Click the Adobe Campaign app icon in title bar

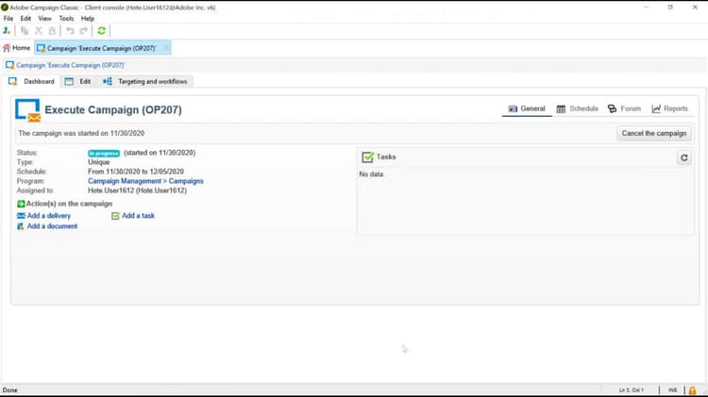coord(5,8)
